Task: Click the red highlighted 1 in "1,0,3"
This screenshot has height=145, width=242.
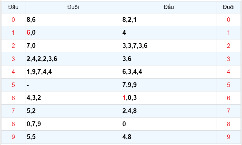Action: tap(124, 98)
